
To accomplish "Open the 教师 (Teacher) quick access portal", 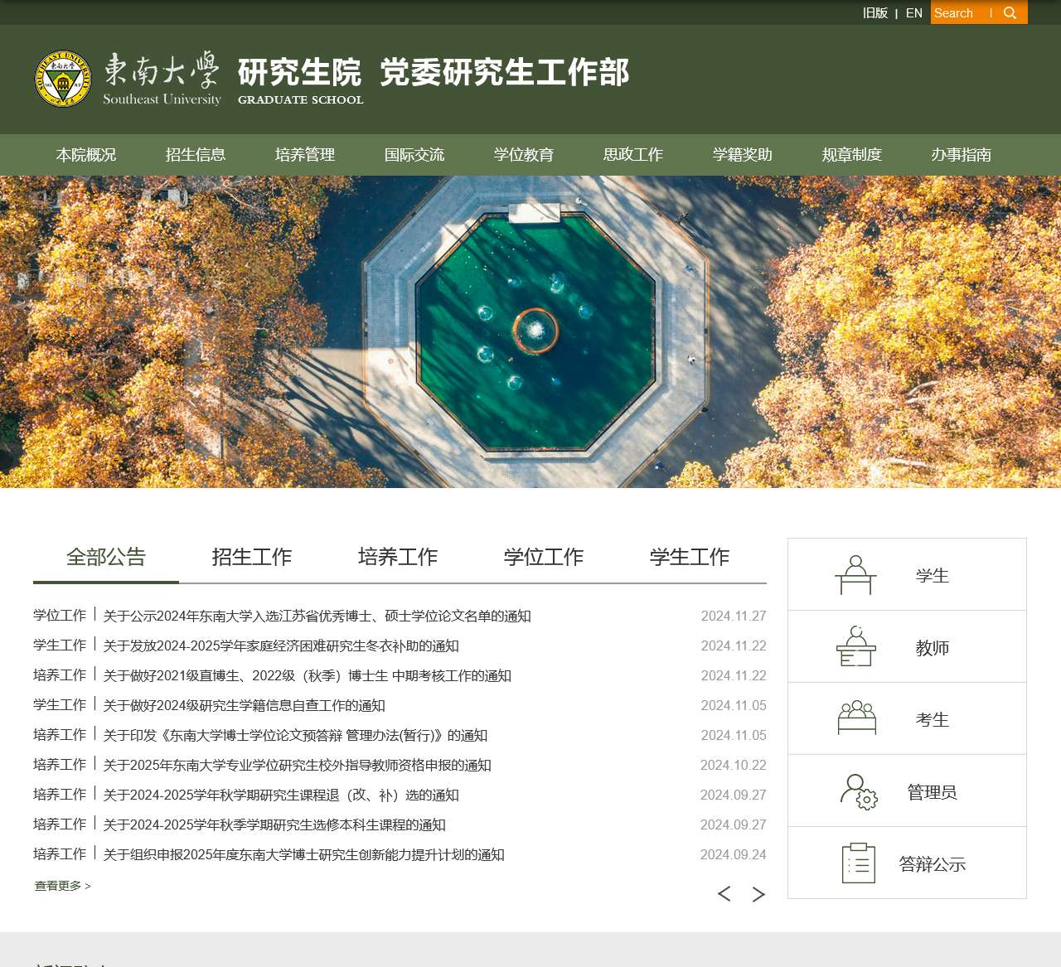I will [907, 647].
